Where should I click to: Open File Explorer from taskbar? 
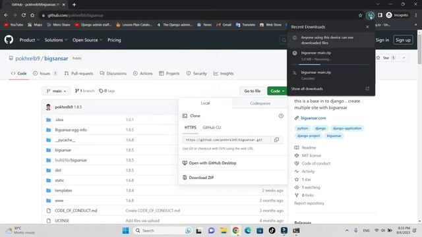tap(224, 230)
